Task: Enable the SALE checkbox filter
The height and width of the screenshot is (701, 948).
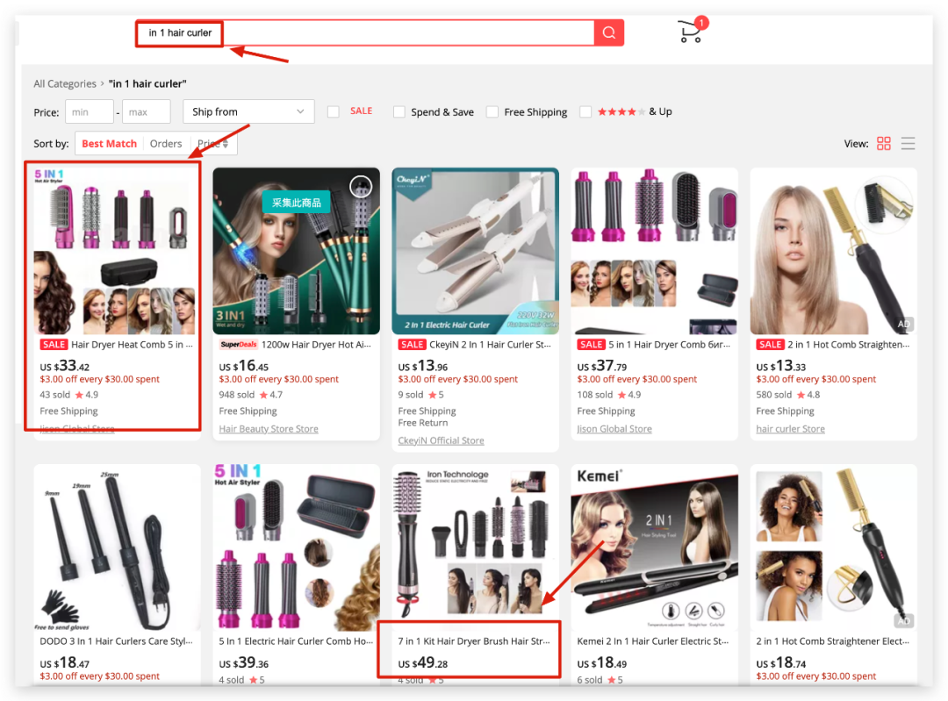Action: coord(334,111)
